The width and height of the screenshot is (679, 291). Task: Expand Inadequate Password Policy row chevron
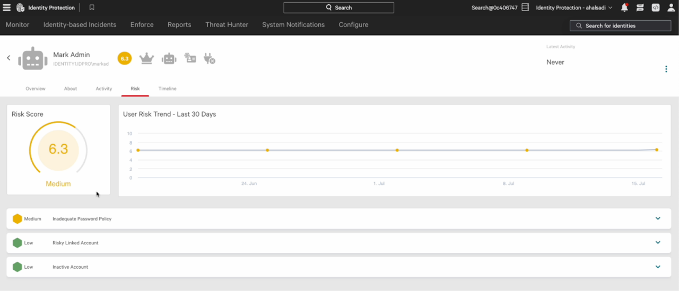(x=658, y=218)
